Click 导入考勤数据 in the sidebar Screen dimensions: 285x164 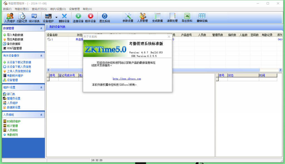coord(15,35)
